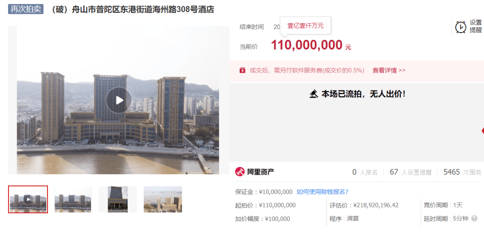484x233 pixels.
Task: Click the 设置提醒 reminder text
Action: coord(475,26)
